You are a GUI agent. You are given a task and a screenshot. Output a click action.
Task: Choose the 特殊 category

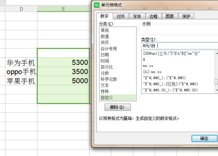click(x=118, y=91)
